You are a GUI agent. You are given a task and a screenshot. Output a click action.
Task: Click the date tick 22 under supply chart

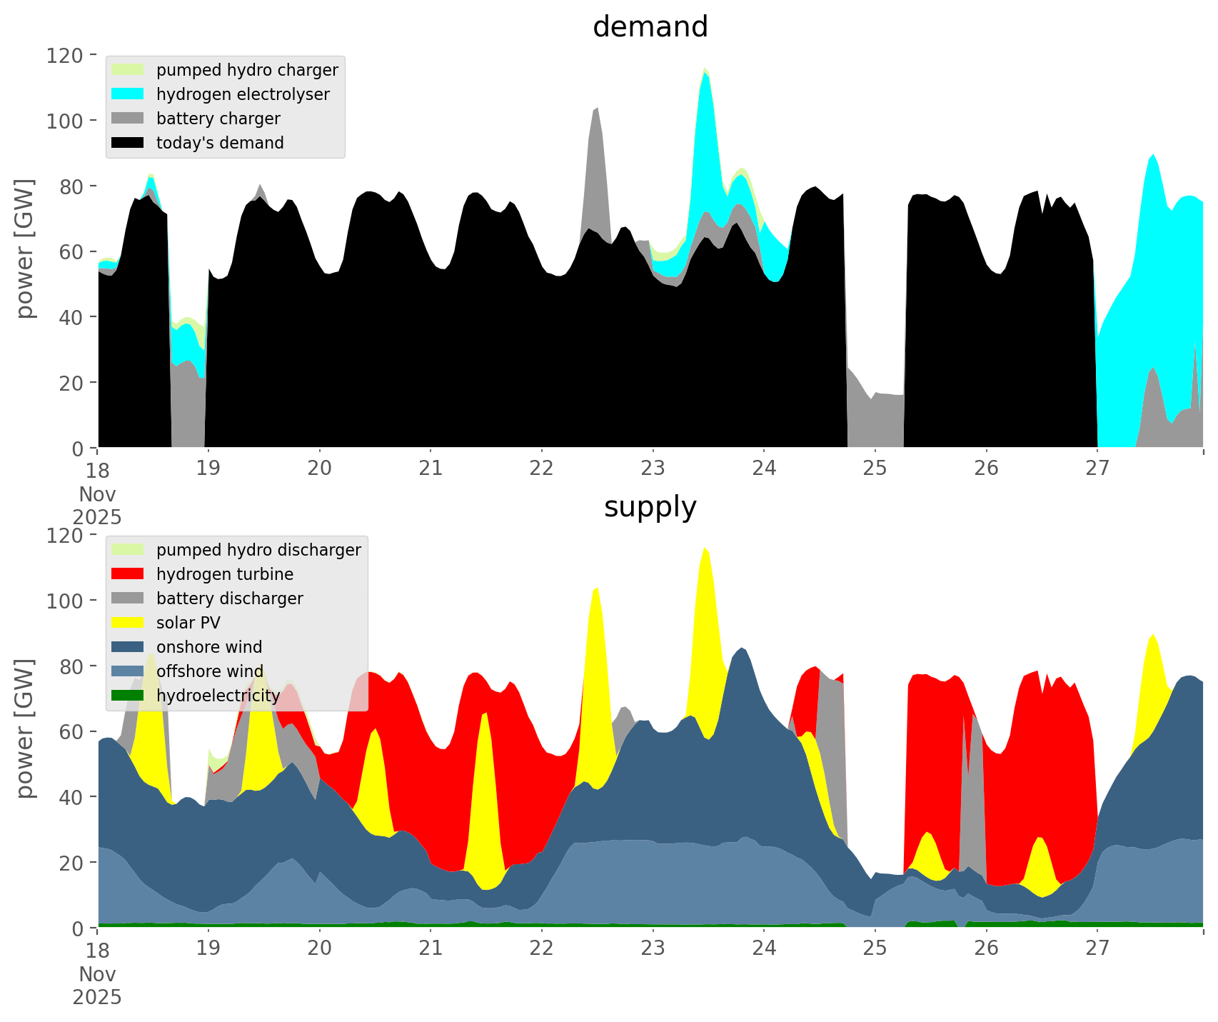pos(542,948)
